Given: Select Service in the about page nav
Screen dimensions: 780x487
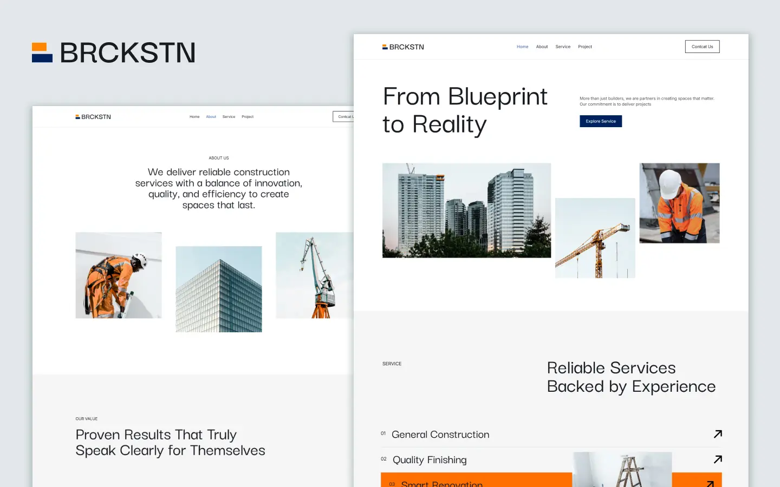Looking at the screenshot, I should [x=229, y=117].
